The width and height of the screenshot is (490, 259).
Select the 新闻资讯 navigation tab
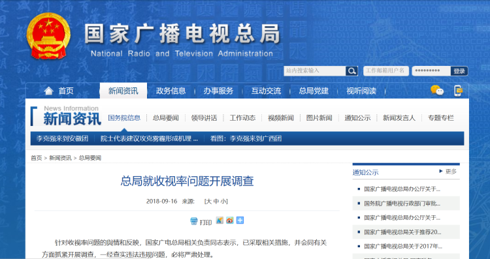[123, 91]
